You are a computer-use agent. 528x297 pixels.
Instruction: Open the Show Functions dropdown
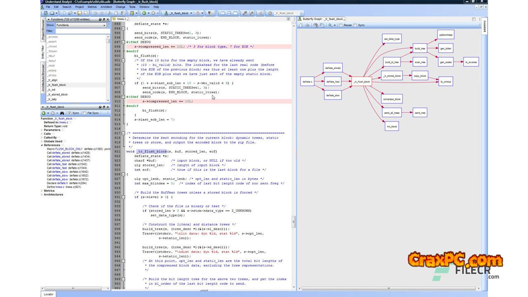pyautogui.click(x=80, y=25)
